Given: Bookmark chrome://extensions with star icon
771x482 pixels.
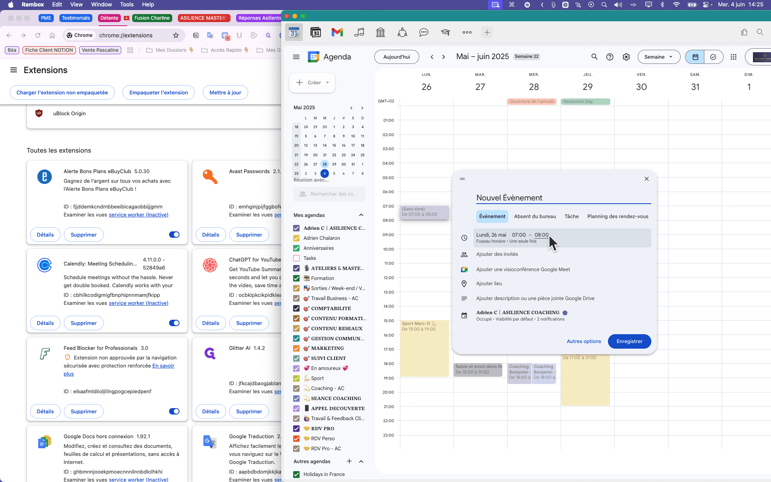Looking at the screenshot, I should pos(176,35).
